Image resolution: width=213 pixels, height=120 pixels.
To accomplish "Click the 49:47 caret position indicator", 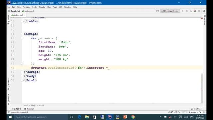I will [170, 112].
